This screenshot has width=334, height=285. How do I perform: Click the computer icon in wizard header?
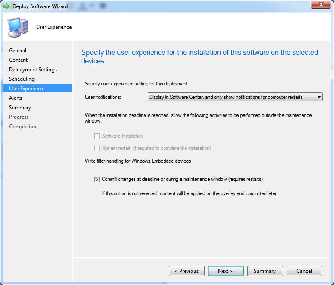coord(18,27)
